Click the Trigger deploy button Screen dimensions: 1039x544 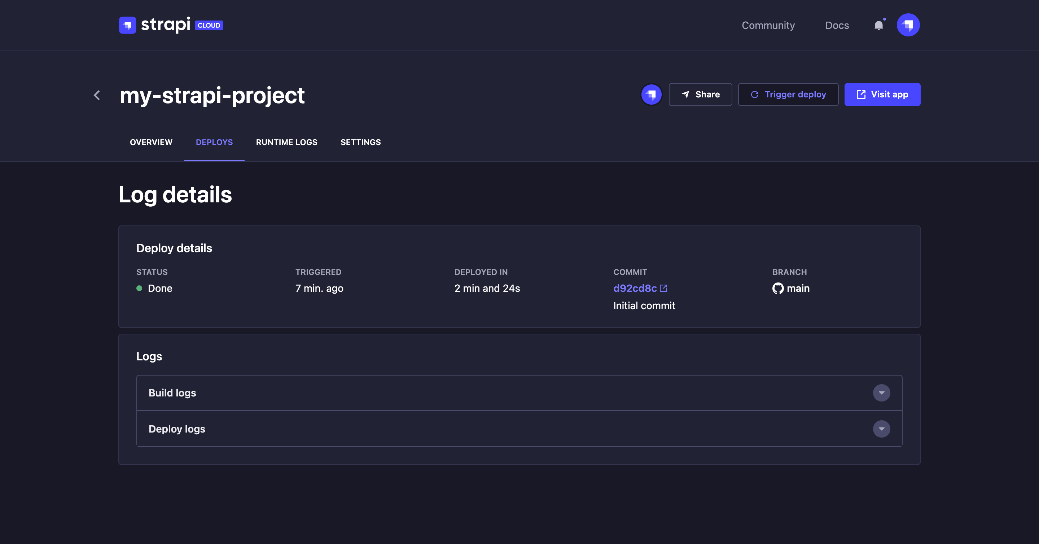(788, 95)
